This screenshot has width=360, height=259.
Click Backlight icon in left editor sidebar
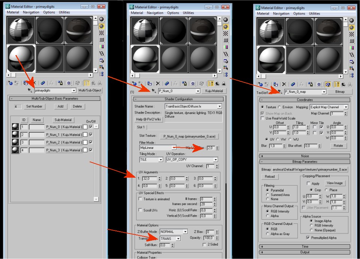click(101, 27)
